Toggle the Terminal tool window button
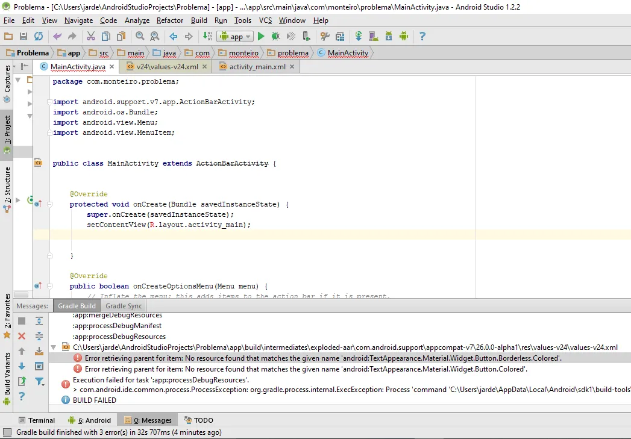Image resolution: width=631 pixels, height=439 pixels. click(x=36, y=420)
